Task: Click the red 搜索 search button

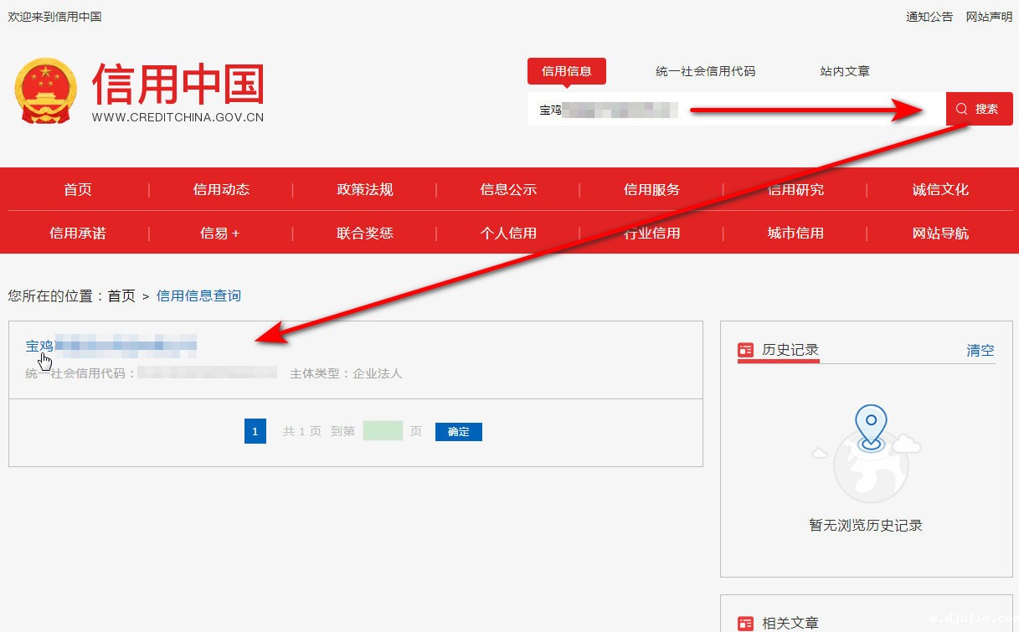Action: (979, 109)
